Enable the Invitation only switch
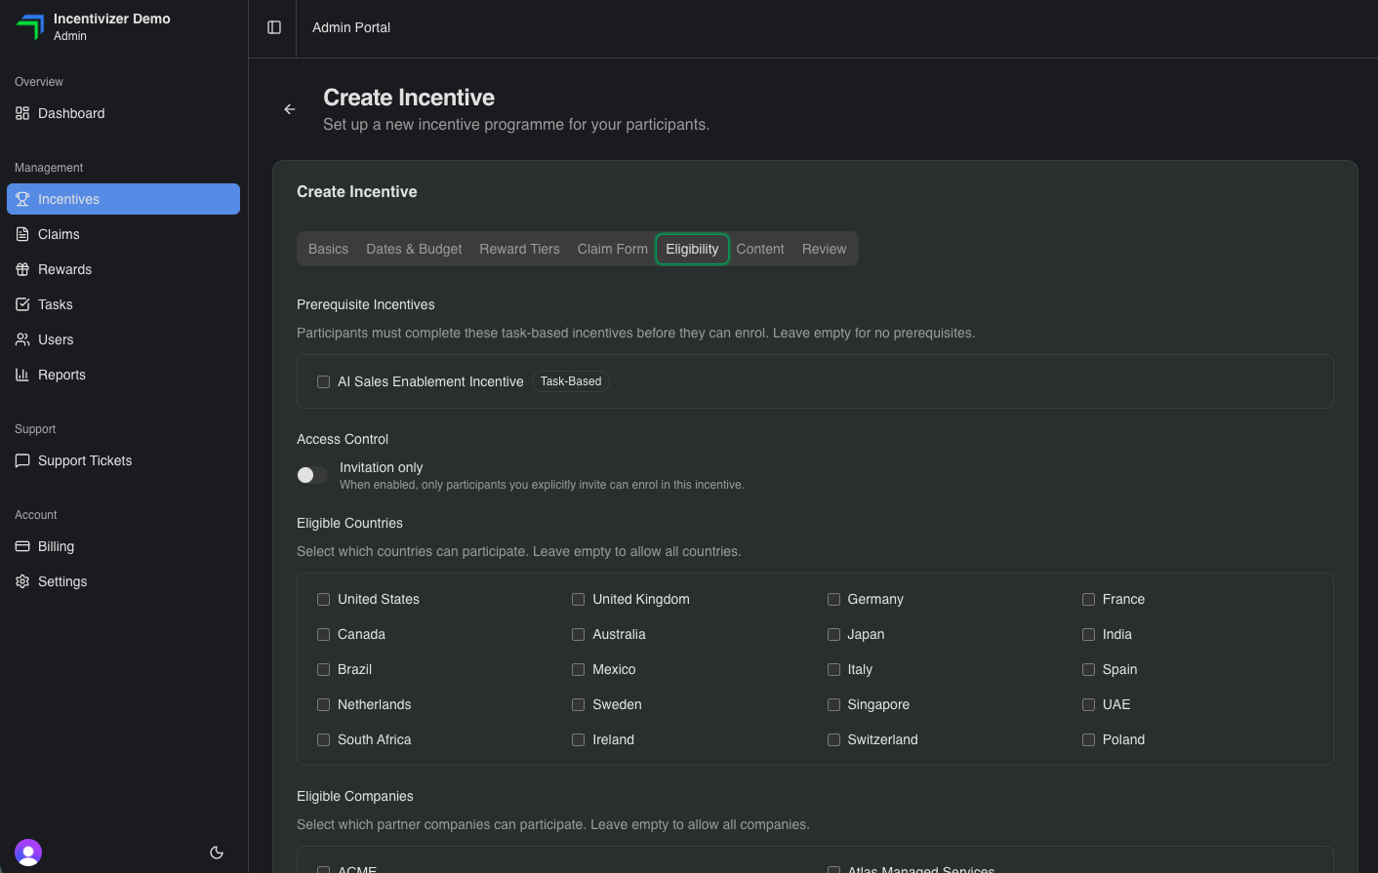 click(x=312, y=475)
